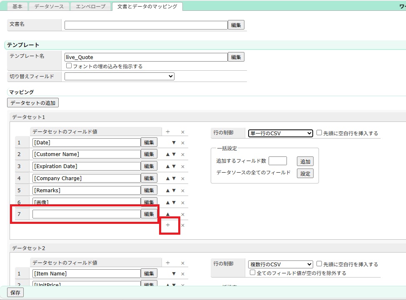
Task: Switch to the データソース tab
Action: pos(49,7)
